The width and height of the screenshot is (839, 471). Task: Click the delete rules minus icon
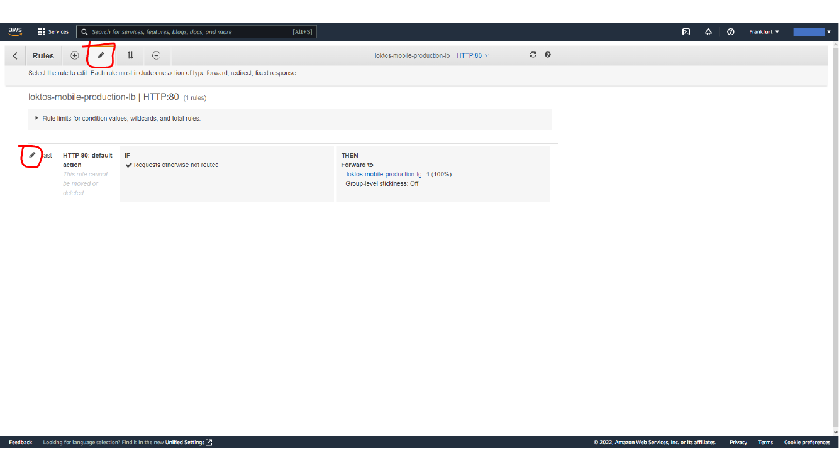coord(157,55)
